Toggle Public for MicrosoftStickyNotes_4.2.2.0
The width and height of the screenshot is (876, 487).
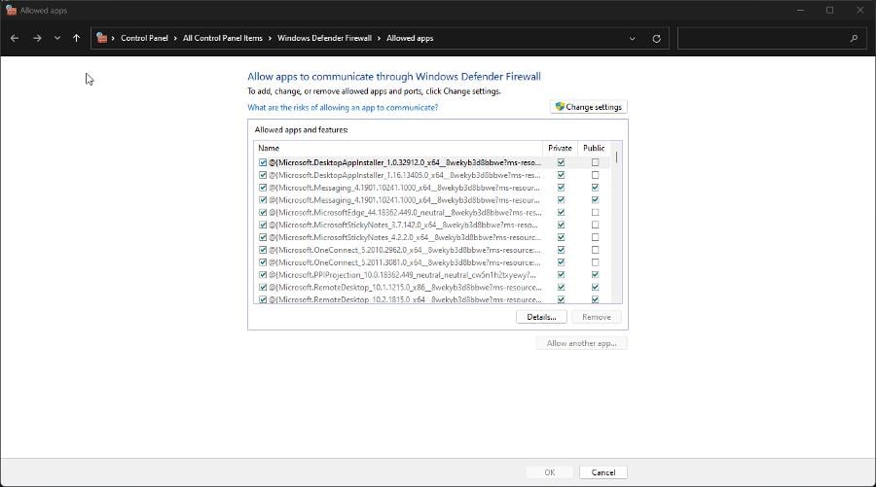[595, 237]
